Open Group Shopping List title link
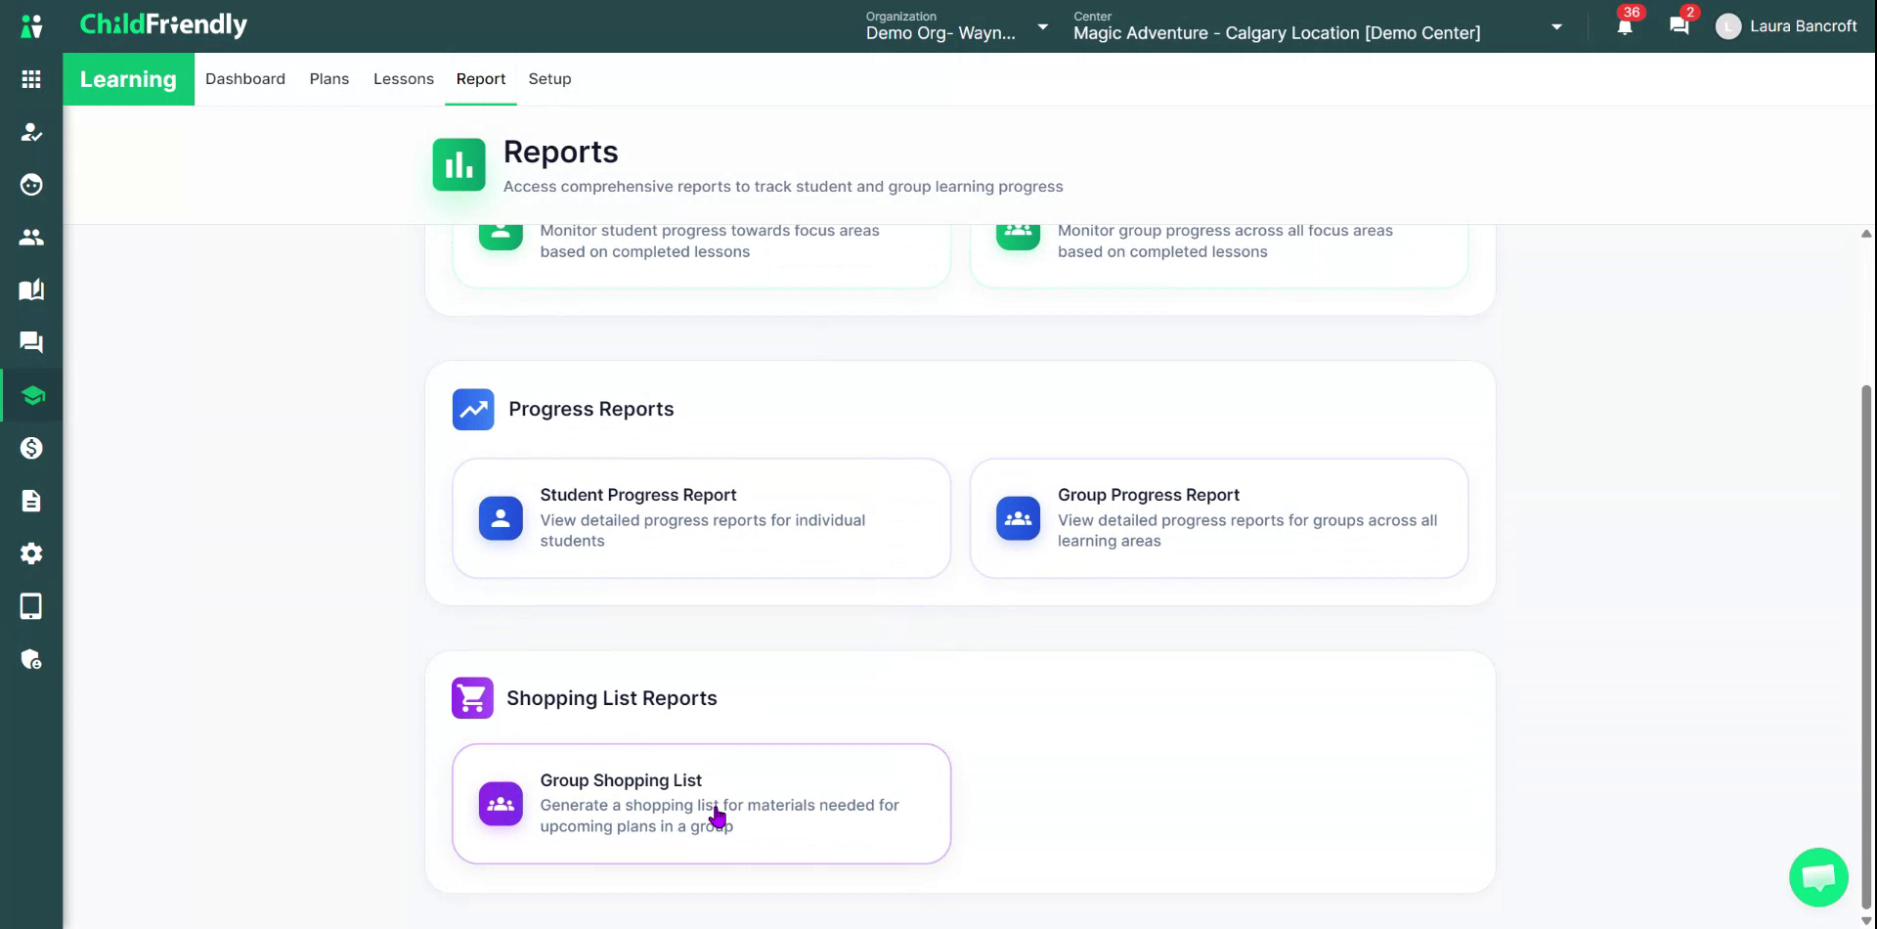 click(621, 780)
